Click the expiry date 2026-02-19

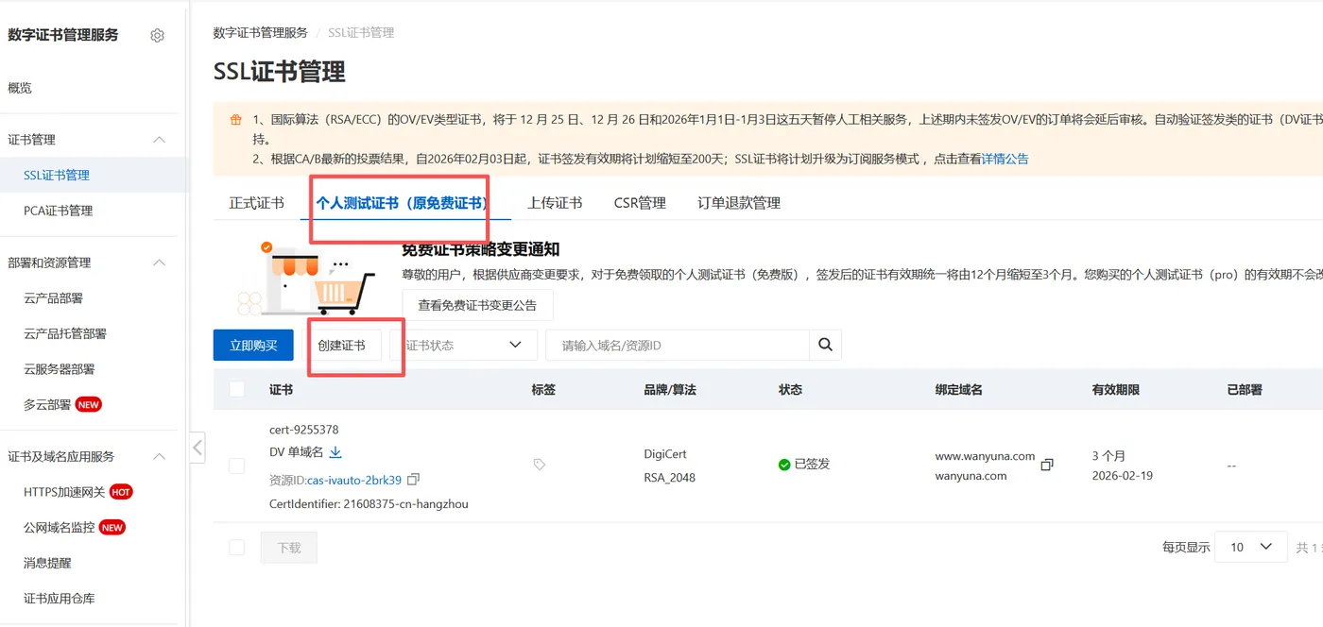click(1123, 476)
